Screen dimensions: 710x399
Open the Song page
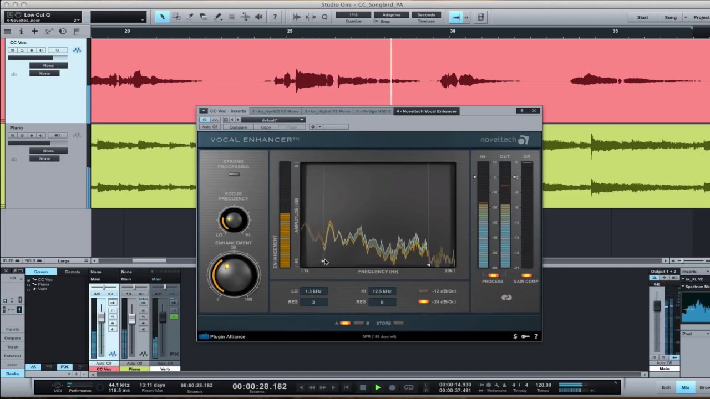(x=671, y=17)
